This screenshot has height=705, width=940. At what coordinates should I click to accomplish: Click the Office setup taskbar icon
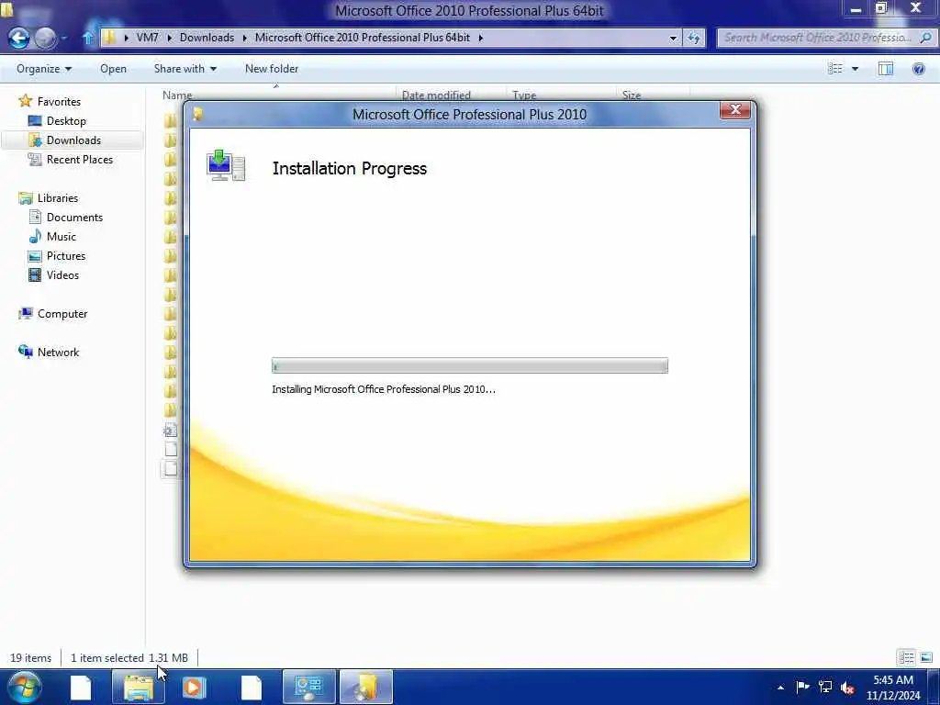(365, 688)
